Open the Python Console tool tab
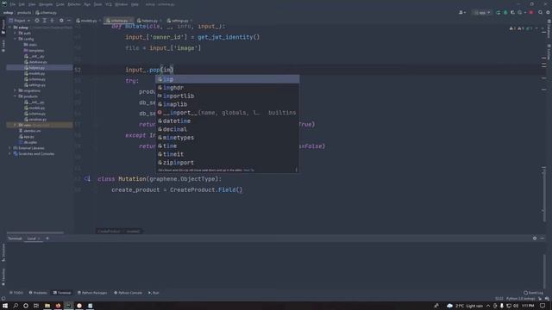The image size is (552, 310). click(128, 293)
